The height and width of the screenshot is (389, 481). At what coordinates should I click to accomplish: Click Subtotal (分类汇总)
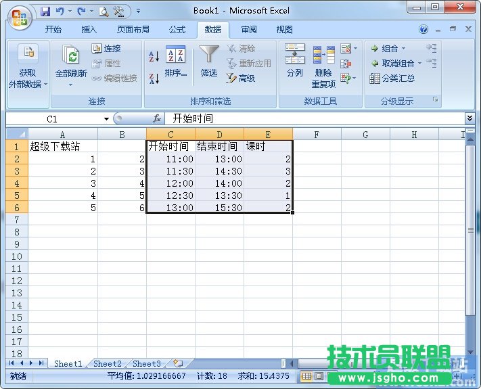click(x=392, y=78)
